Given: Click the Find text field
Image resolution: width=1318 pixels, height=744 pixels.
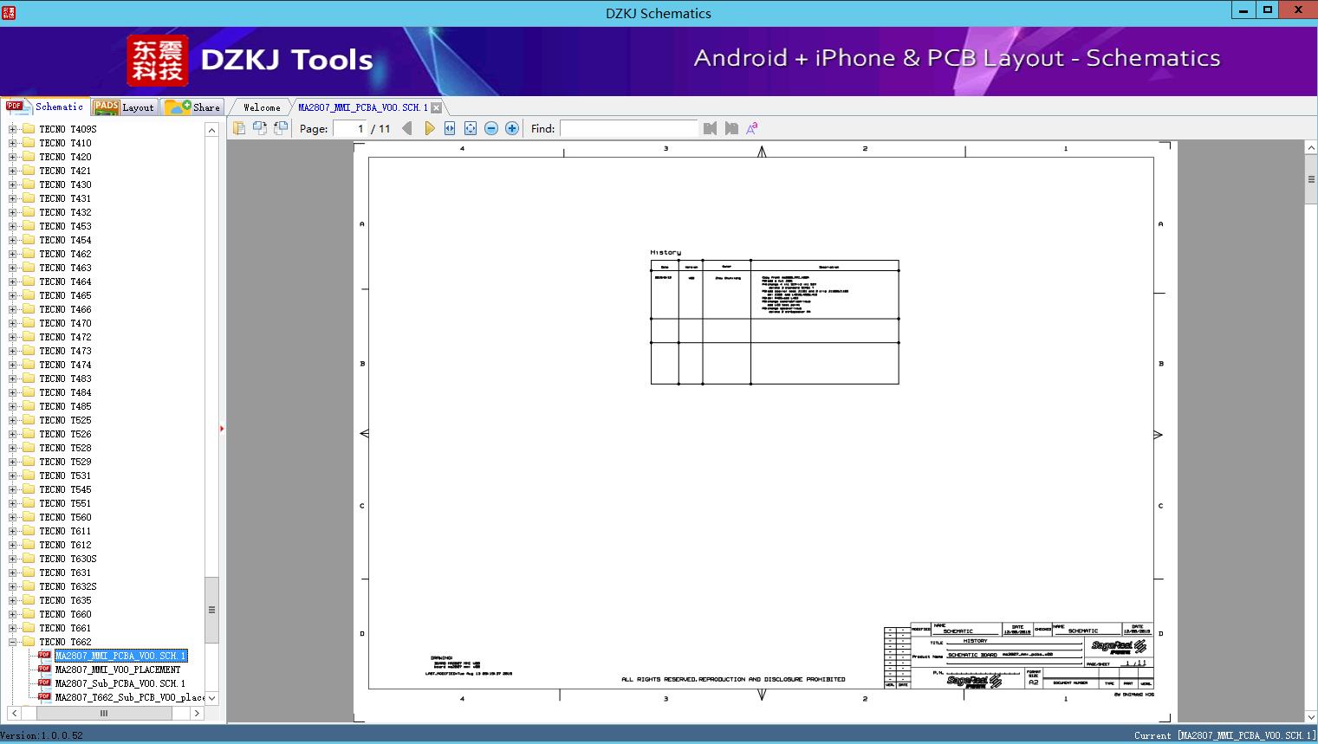Looking at the screenshot, I should (629, 128).
